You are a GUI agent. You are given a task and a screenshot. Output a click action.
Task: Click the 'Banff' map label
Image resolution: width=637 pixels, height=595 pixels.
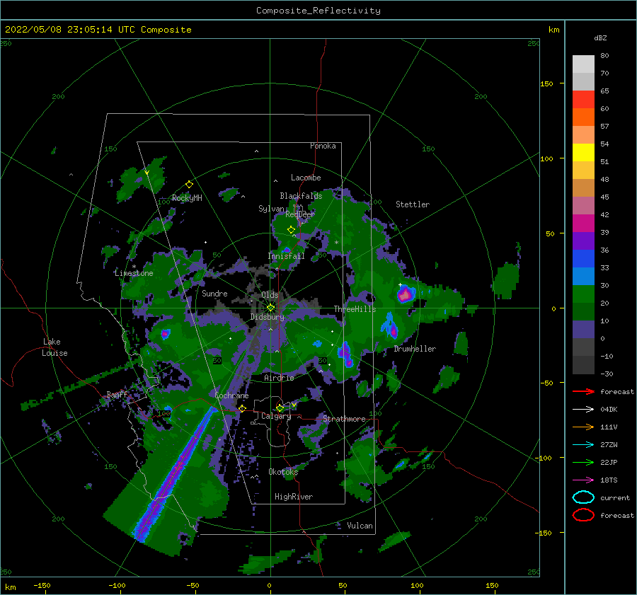(117, 395)
